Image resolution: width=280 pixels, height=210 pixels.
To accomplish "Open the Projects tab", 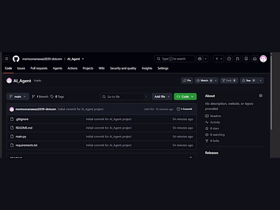I will tap(88, 68).
